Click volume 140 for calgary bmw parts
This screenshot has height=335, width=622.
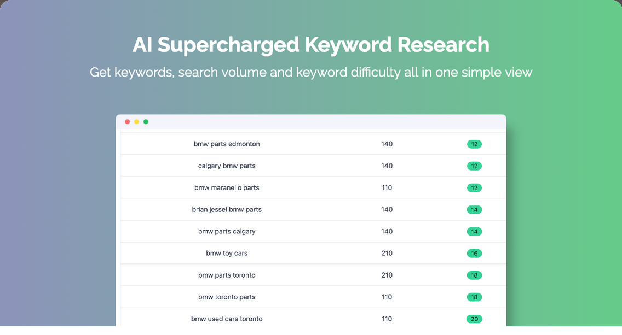387,166
